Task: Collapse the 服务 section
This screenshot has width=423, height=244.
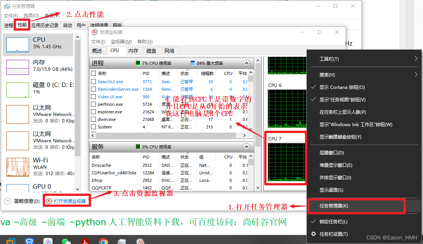Action: pos(246,146)
